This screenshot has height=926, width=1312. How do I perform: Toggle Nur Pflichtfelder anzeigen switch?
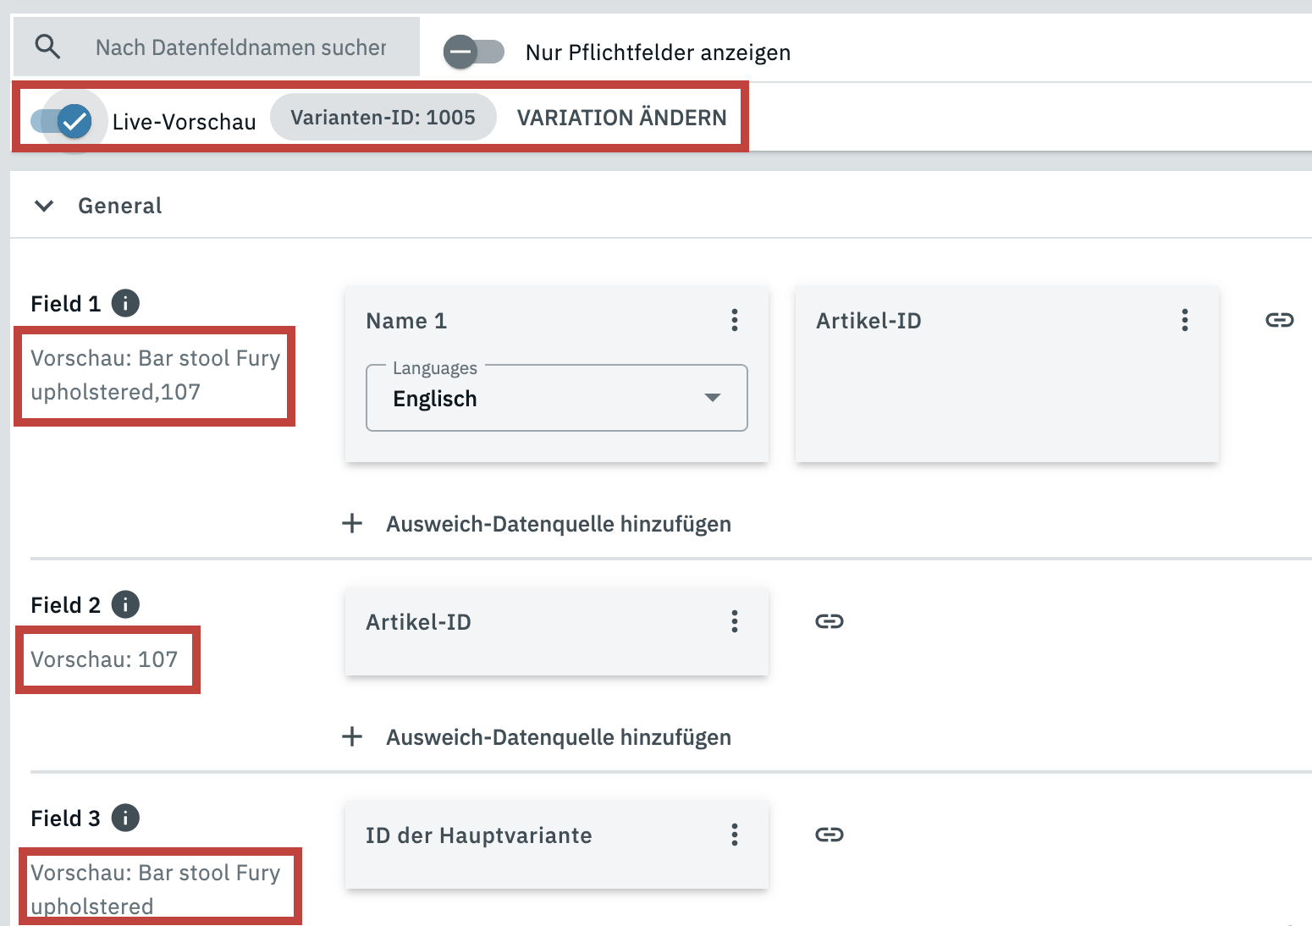474,52
